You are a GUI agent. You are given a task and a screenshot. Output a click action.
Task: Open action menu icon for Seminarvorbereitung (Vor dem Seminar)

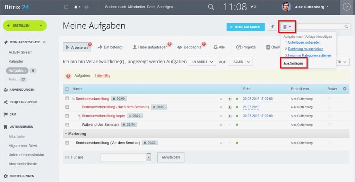221,143
